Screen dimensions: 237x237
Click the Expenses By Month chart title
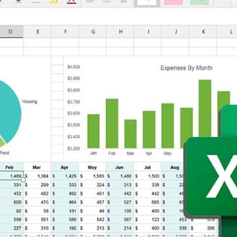(186, 68)
